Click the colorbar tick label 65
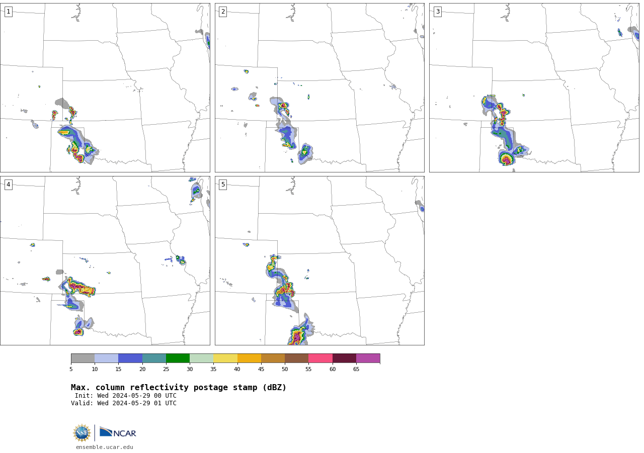Screen dimensions: 644x453 356,370
